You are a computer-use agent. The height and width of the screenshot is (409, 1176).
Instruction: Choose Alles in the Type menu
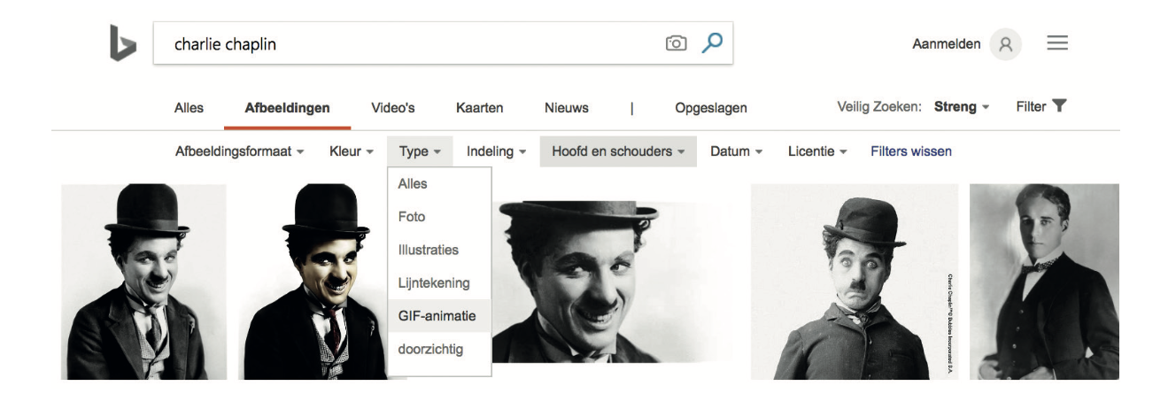tap(439, 183)
